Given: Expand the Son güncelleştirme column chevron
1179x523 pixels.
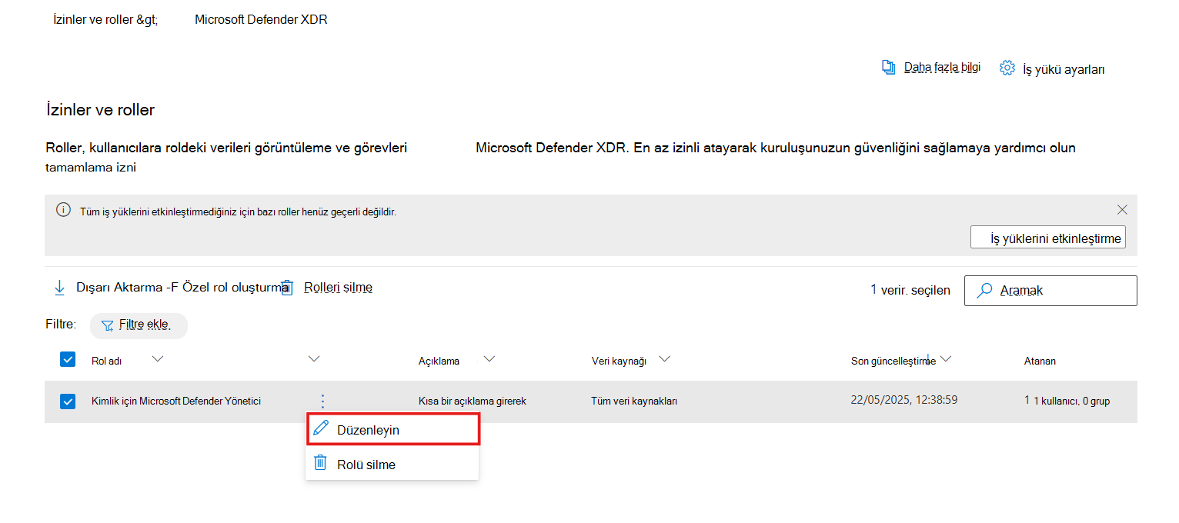Looking at the screenshot, I should click(x=947, y=358).
